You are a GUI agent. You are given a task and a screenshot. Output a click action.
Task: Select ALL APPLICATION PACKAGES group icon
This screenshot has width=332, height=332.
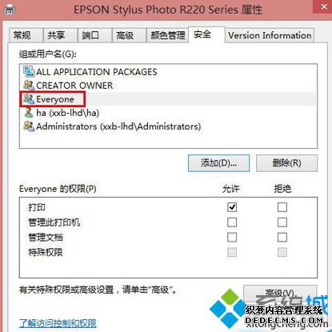tap(29, 72)
